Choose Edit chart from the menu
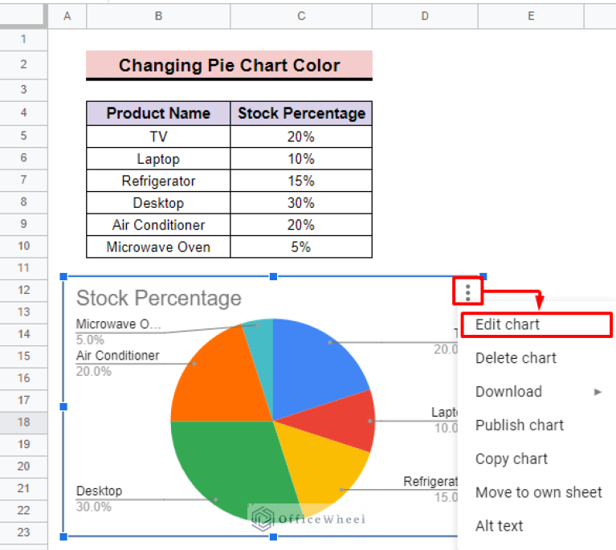616x550 pixels. 536,324
